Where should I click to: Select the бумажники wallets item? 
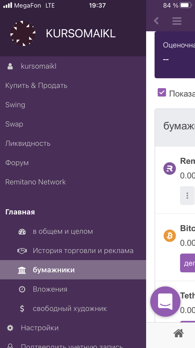click(x=73, y=270)
